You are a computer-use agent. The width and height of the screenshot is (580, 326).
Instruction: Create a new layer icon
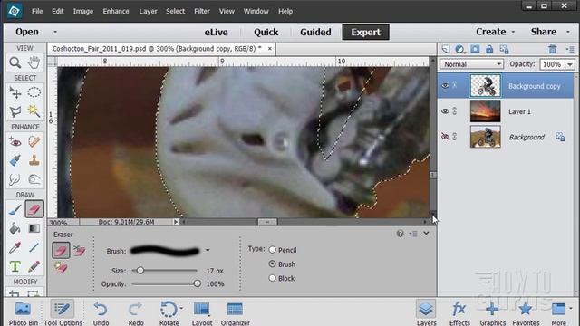(446, 49)
